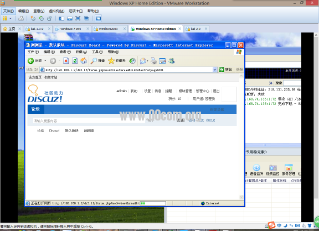The image size is (319, 231).
Task: Click the 退出 logout link
Action: [x=216, y=91]
